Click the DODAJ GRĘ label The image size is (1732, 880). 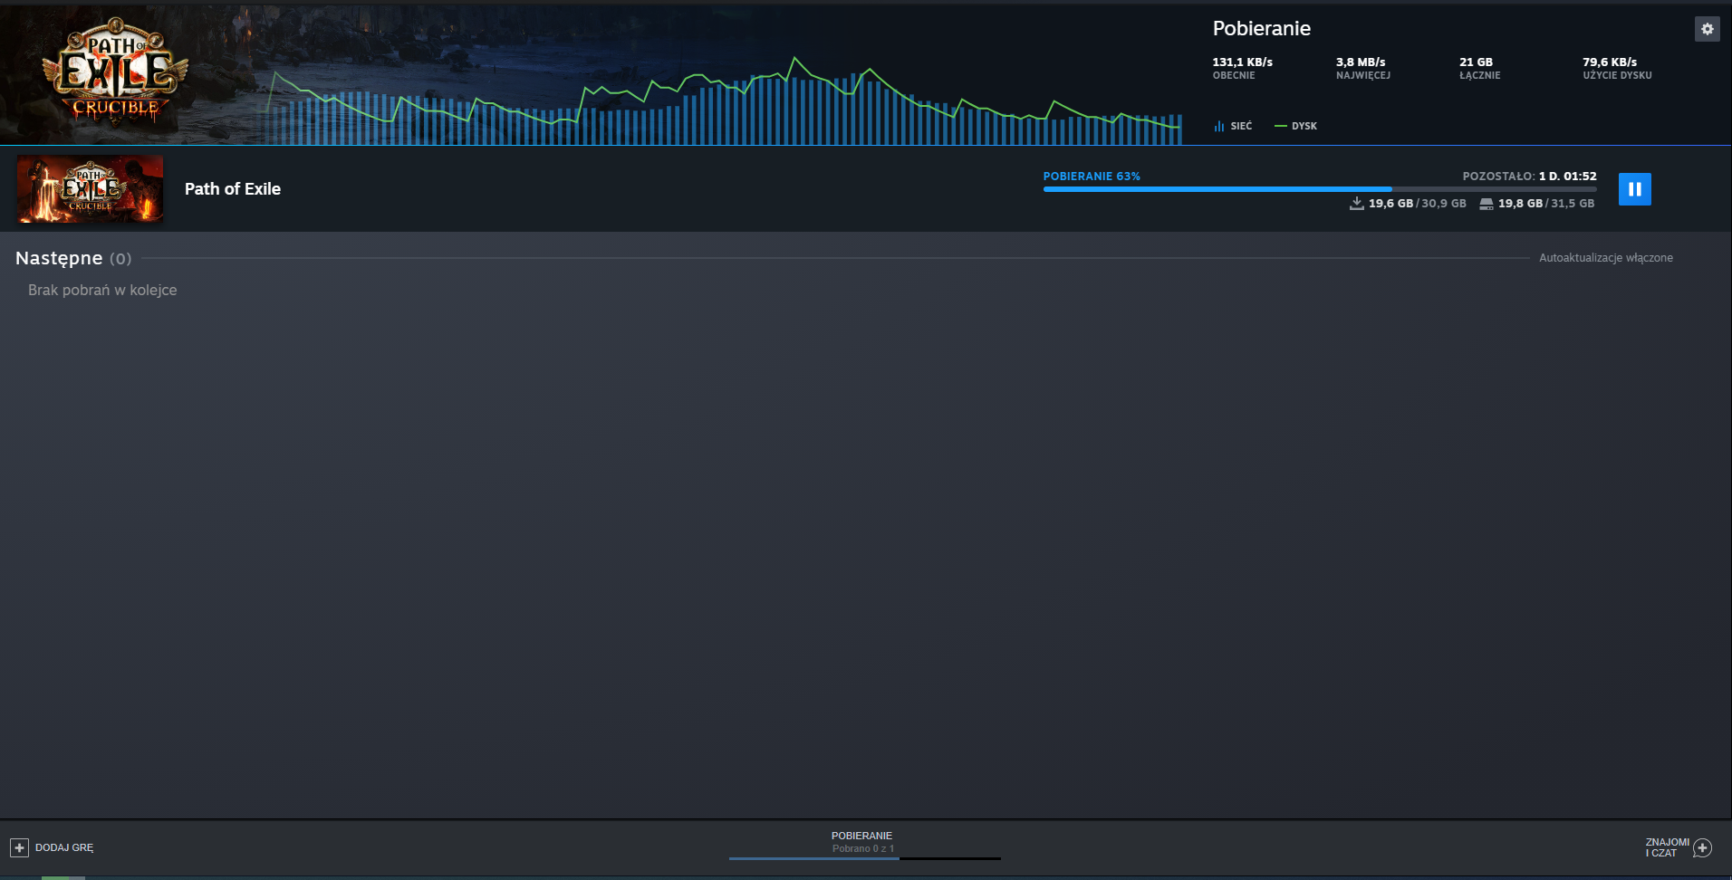64,847
